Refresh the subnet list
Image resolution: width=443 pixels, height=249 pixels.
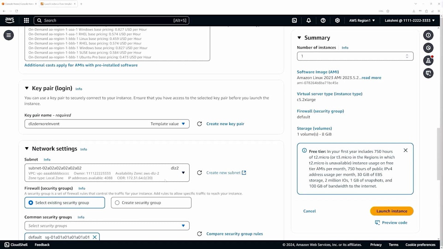[199, 173]
